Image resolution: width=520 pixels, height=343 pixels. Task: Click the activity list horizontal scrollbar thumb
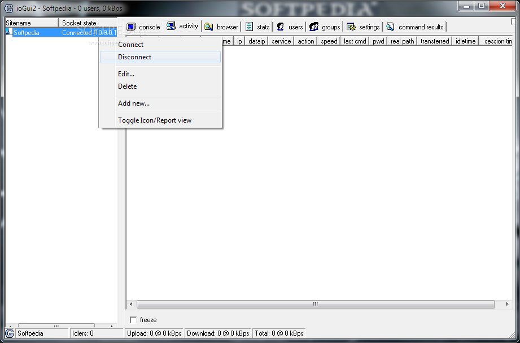(x=316, y=304)
